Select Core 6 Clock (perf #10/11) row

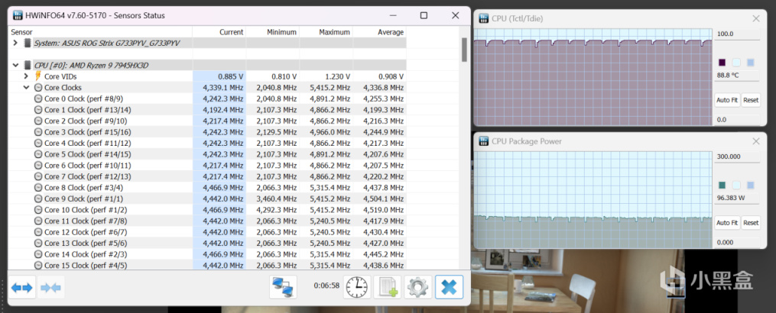coord(208,165)
